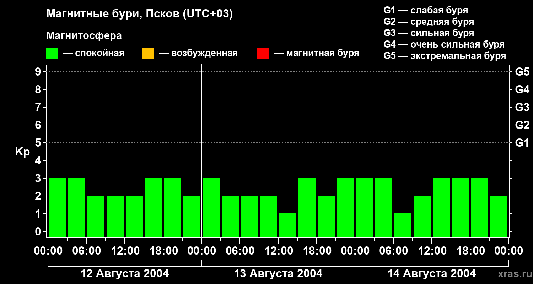
Task: Click the '12:00' time label for 12 Августа
Action: (125, 251)
